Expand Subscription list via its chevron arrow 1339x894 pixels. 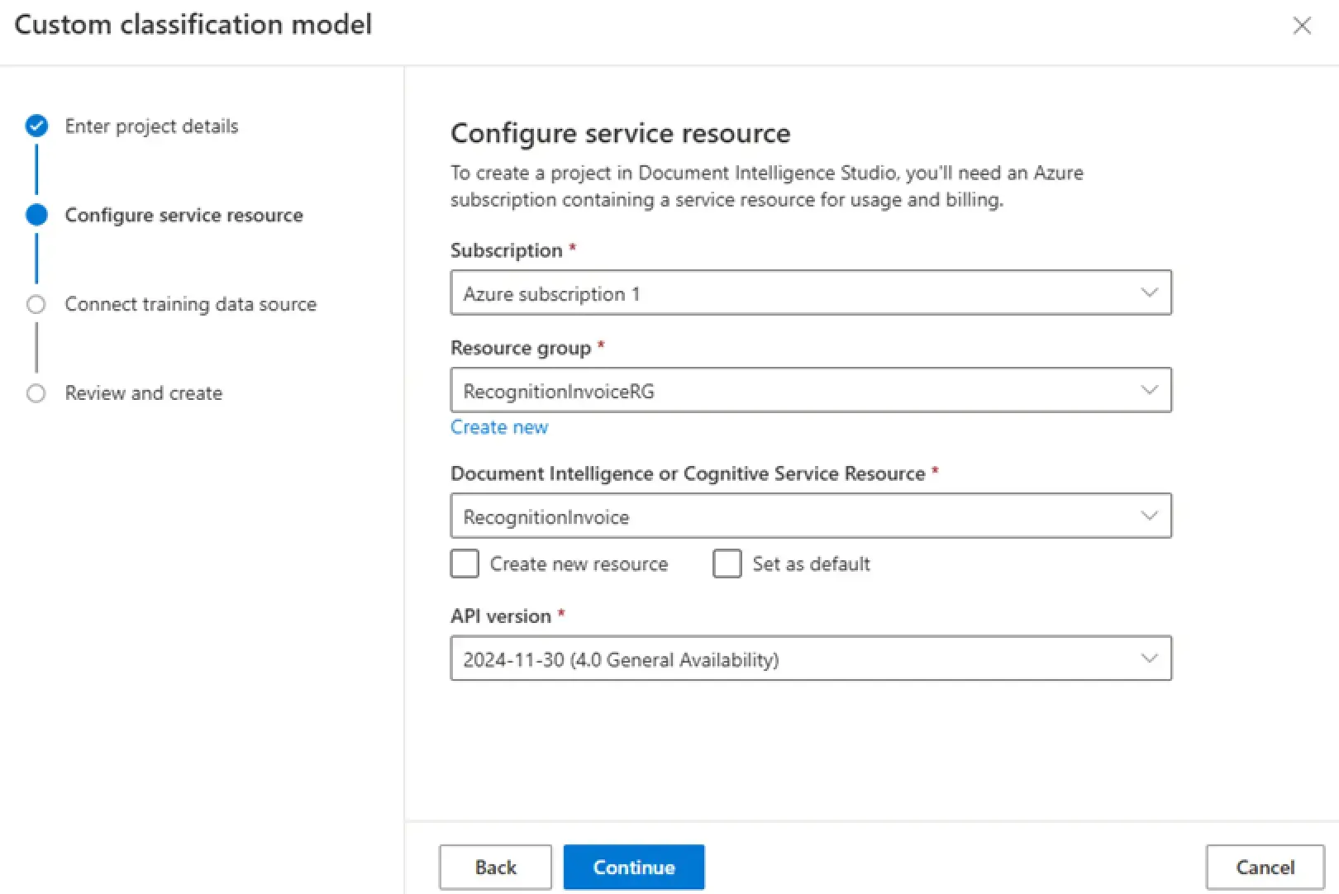(x=1149, y=292)
